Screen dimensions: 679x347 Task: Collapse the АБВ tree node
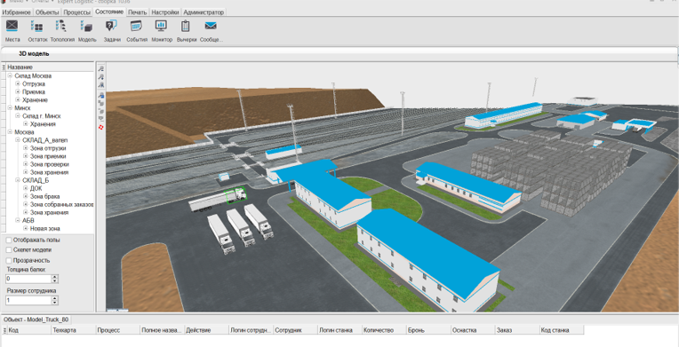[18, 220]
